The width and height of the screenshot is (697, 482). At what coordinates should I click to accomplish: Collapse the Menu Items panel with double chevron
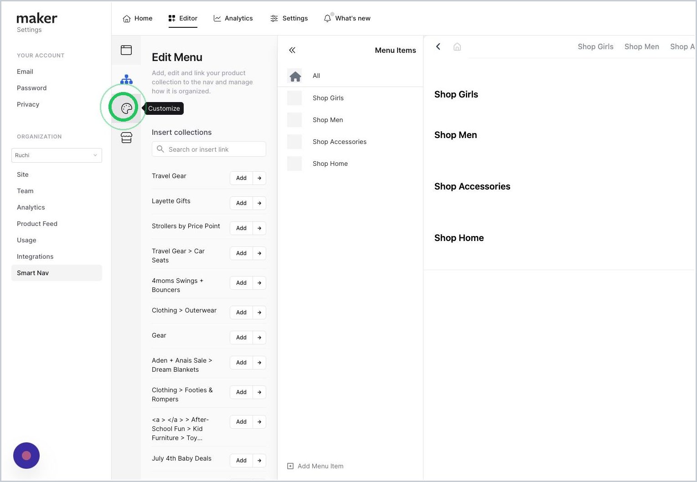(x=292, y=50)
